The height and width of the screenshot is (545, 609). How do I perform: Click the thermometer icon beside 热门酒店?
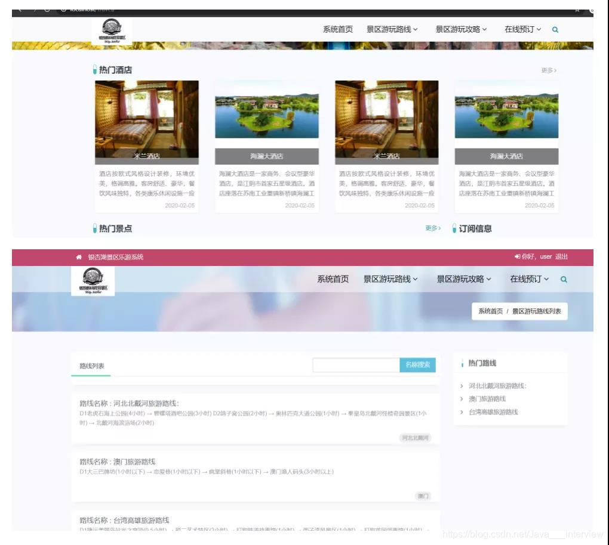click(93, 70)
